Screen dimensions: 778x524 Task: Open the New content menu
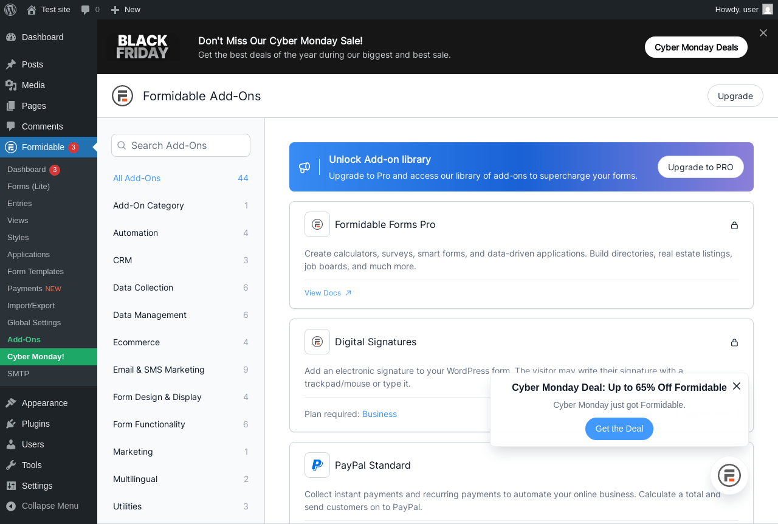126,10
